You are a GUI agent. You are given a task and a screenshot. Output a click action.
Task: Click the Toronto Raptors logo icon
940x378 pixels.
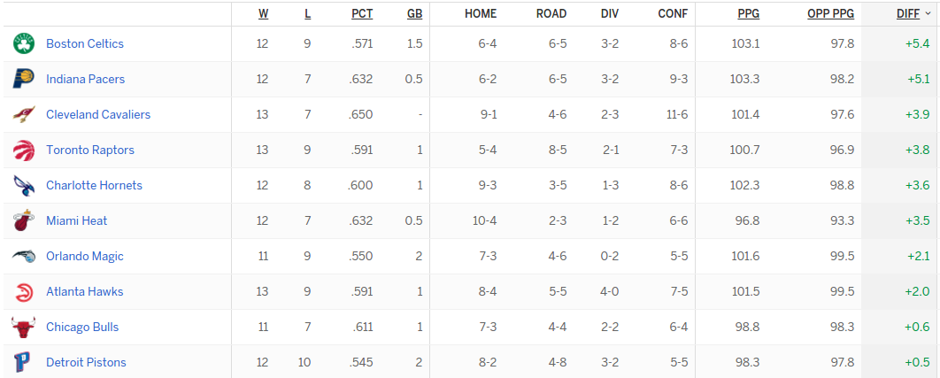coord(24,150)
